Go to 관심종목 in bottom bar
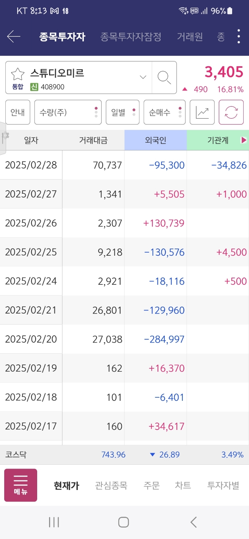The image size is (249, 539). pyautogui.click(x=111, y=485)
